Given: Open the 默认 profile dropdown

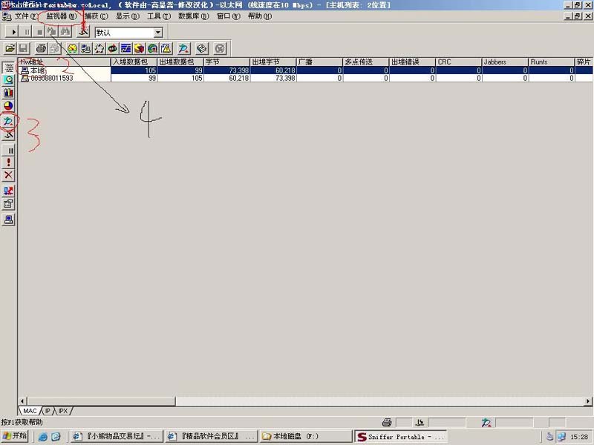Looking at the screenshot, I should pos(157,33).
